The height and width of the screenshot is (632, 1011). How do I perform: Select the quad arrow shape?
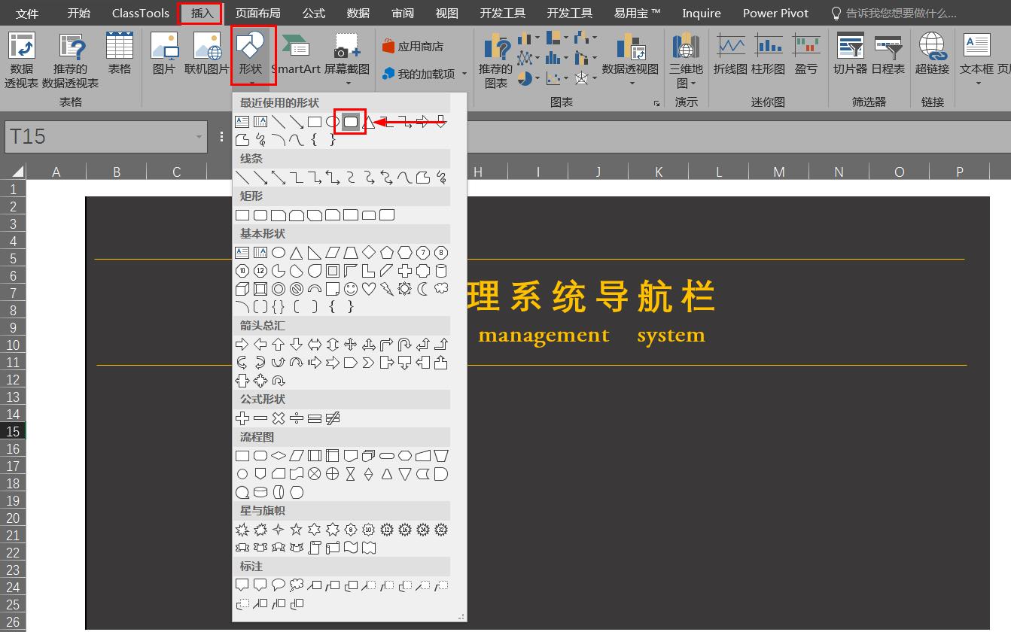point(351,345)
